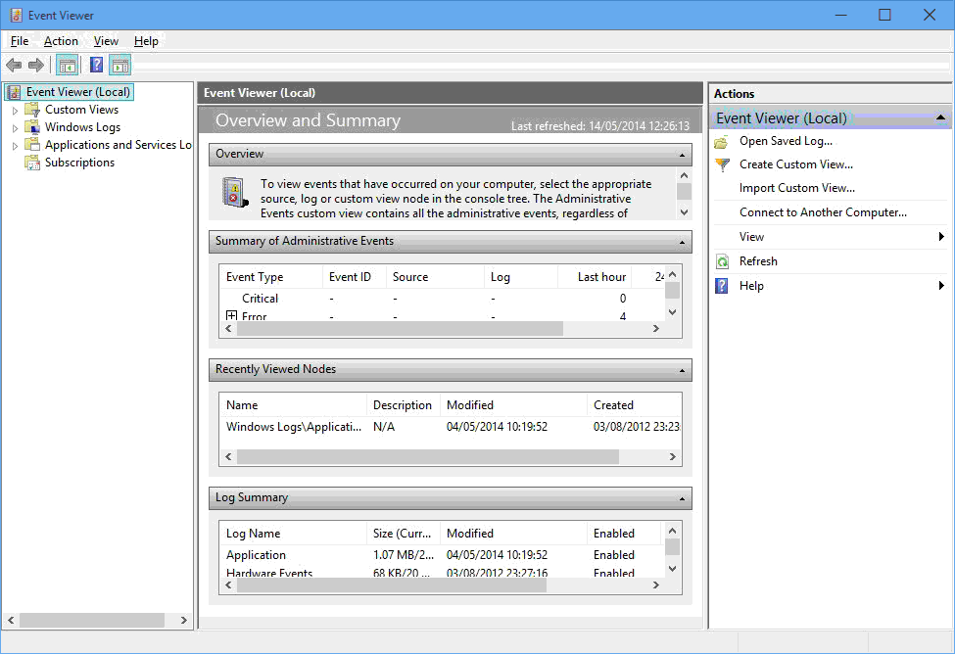Image resolution: width=955 pixels, height=654 pixels.
Task: Click the Show/Hide Console Tree toolbar icon
Action: point(67,66)
